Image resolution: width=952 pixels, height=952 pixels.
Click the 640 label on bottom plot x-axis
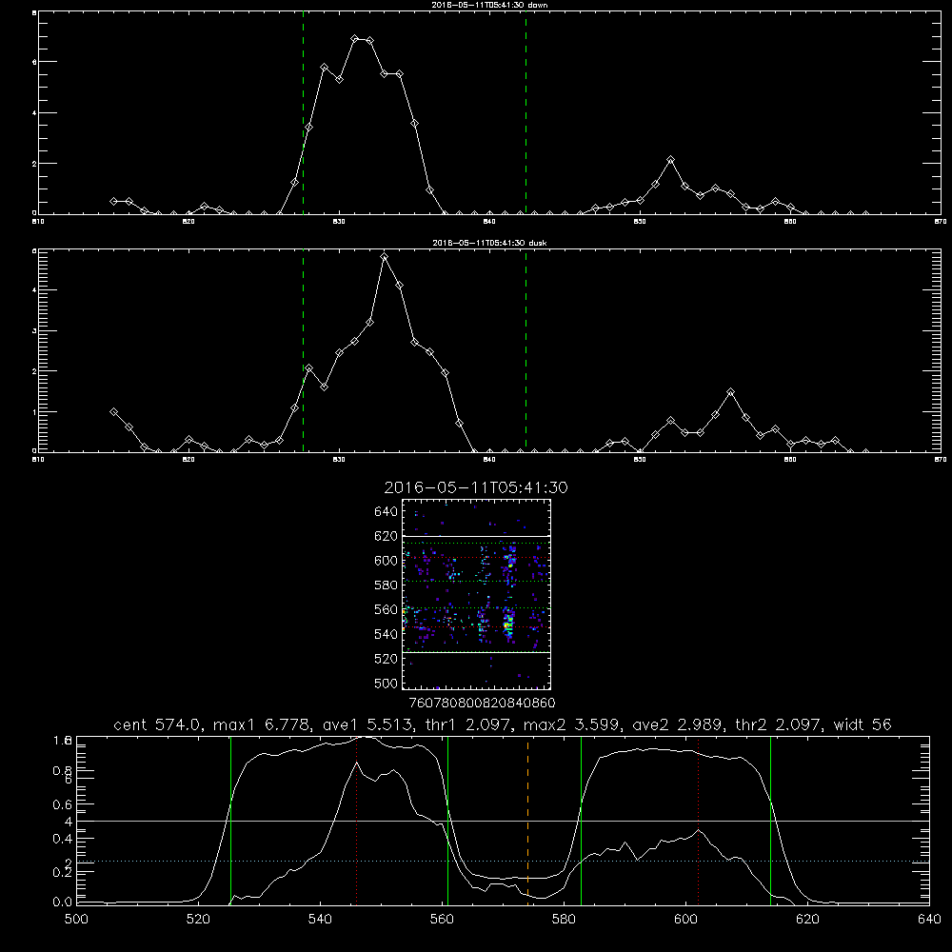pos(929,920)
